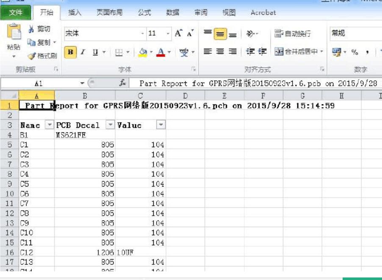This screenshot has height=280, width=382.
Task: Switch to 审阅 Review tab
Action: pyautogui.click(x=201, y=12)
